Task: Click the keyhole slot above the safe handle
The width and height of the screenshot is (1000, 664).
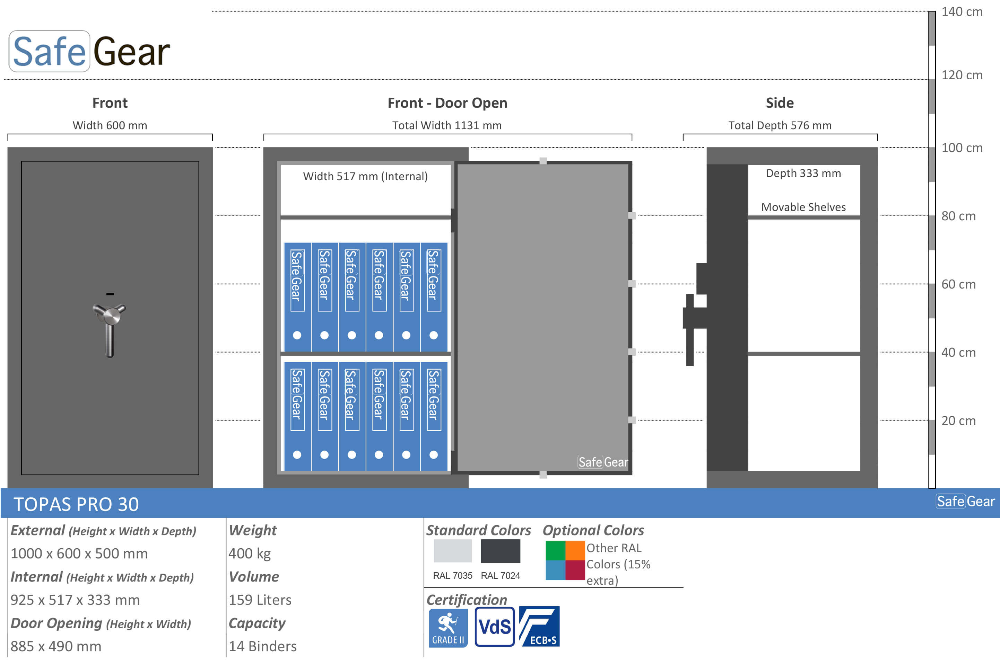Action: click(110, 294)
